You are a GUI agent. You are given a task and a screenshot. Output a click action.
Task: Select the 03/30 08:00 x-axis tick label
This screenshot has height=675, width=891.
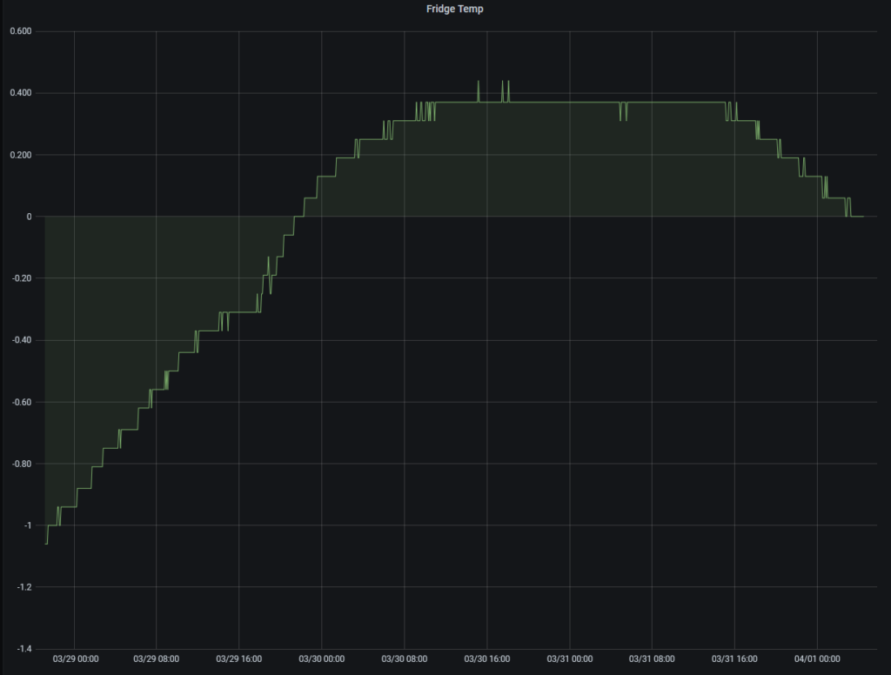[405, 658]
